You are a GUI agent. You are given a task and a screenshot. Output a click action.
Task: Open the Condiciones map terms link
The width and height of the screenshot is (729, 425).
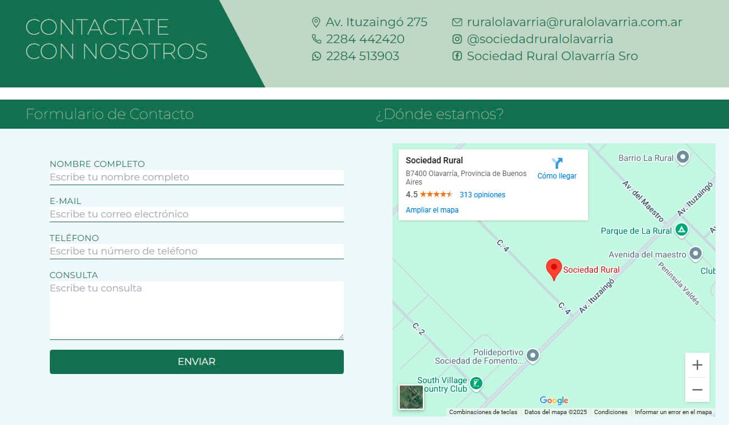pos(611,412)
